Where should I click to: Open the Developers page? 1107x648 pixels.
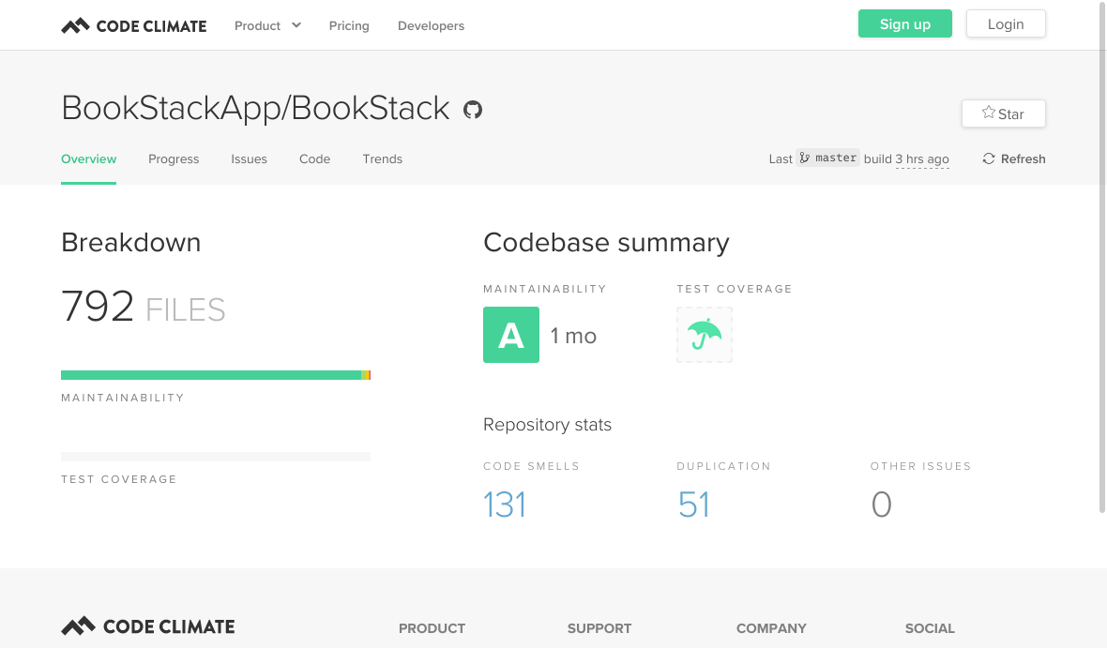(x=431, y=25)
